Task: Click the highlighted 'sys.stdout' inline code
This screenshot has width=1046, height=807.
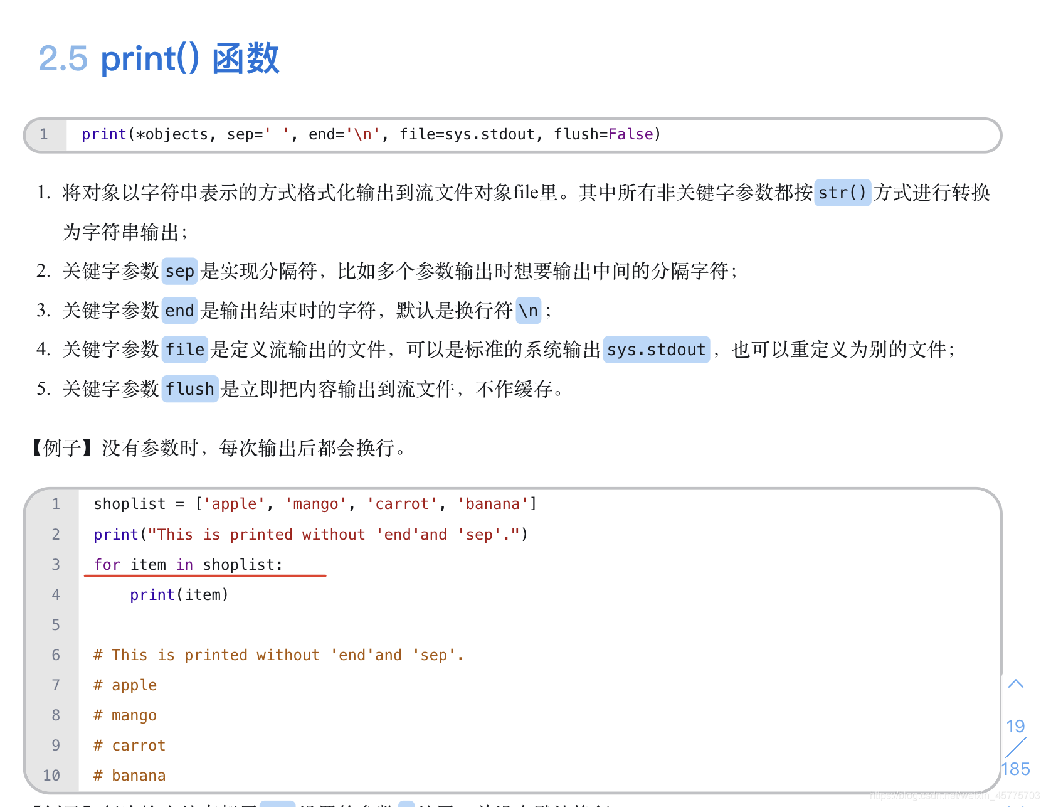Action: pos(657,350)
